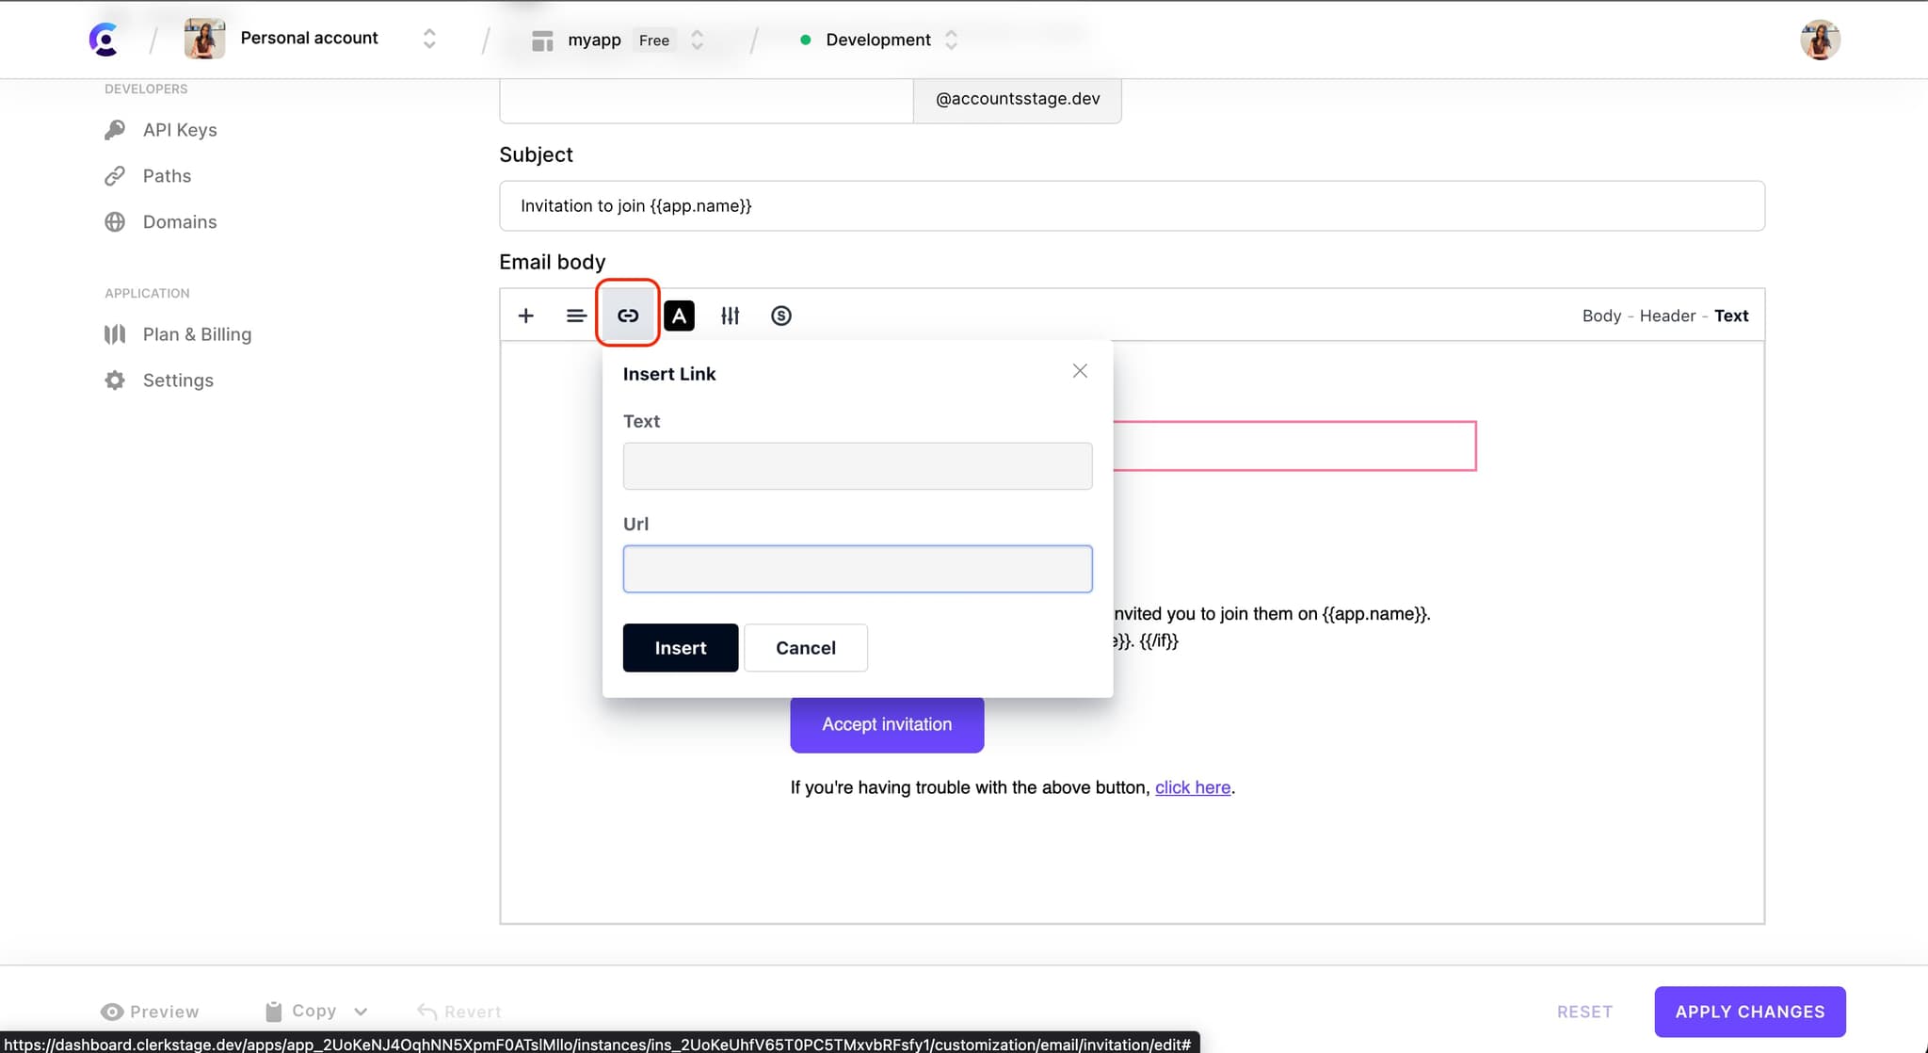The width and height of the screenshot is (1928, 1053).
Task: Click the @accountsstage.dev domain suffix
Action: tap(1018, 99)
